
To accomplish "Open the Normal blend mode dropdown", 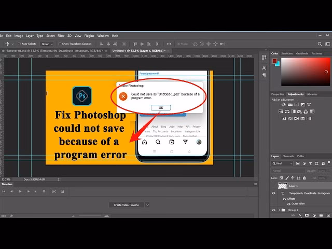I will pyautogui.click(x=288, y=171).
